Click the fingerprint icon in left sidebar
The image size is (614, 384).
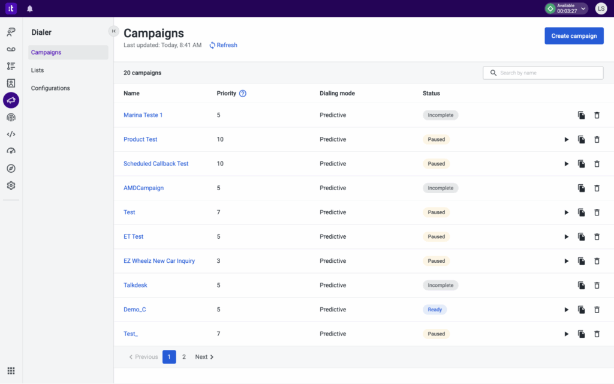click(x=11, y=118)
